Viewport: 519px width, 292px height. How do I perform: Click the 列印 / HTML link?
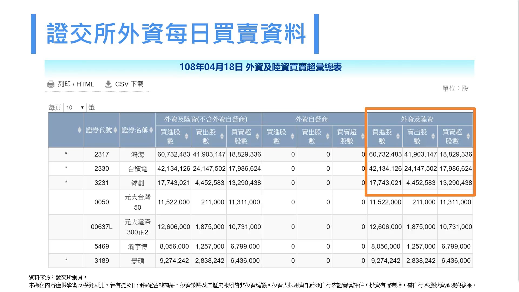tap(76, 84)
